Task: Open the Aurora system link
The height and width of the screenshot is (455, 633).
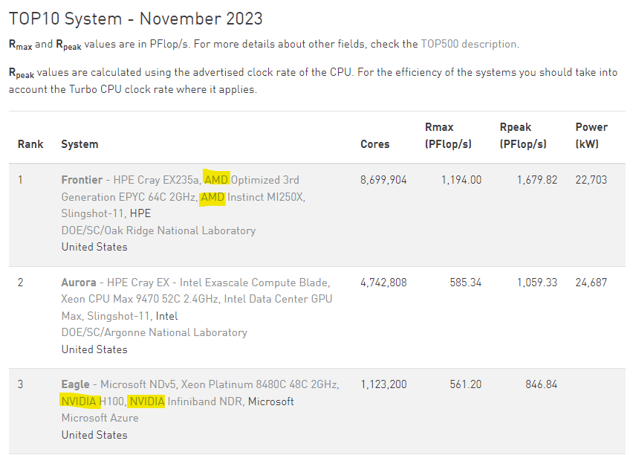Action: pyautogui.click(x=79, y=283)
